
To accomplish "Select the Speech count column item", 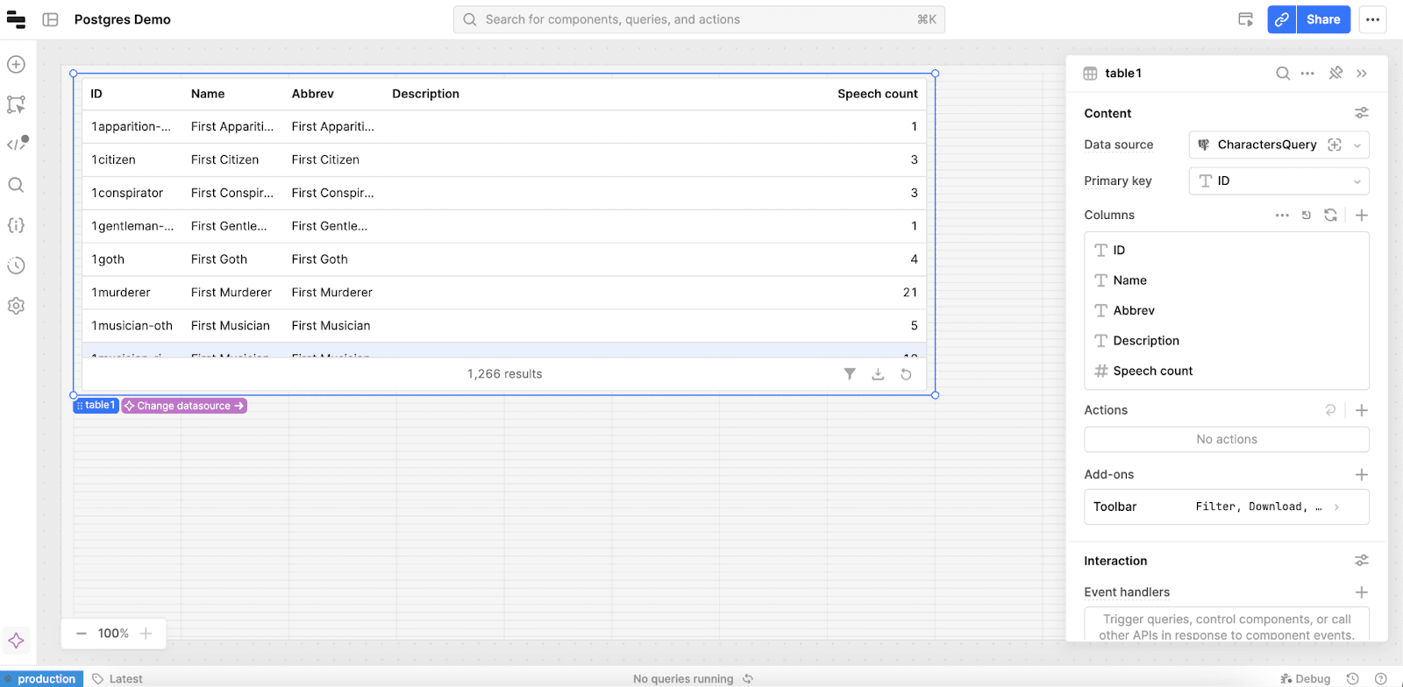I will [x=1152, y=371].
